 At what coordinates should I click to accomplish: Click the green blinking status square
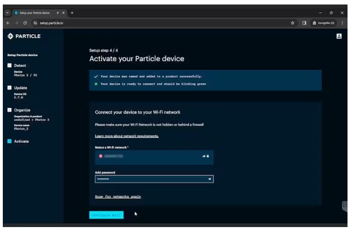(96, 84)
